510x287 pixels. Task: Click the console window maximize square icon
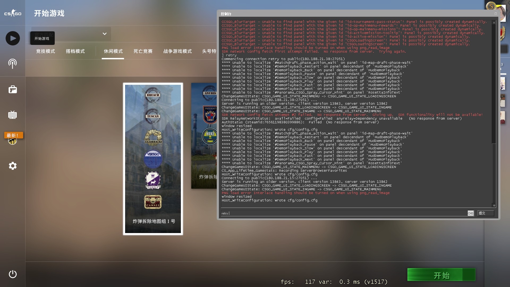pos(496,14)
